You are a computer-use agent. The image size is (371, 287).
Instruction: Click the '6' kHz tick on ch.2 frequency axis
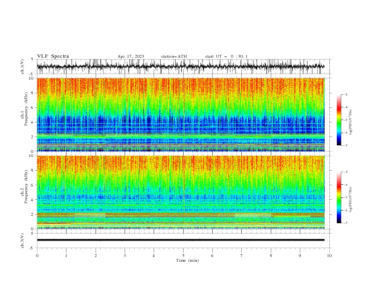pos(33,185)
